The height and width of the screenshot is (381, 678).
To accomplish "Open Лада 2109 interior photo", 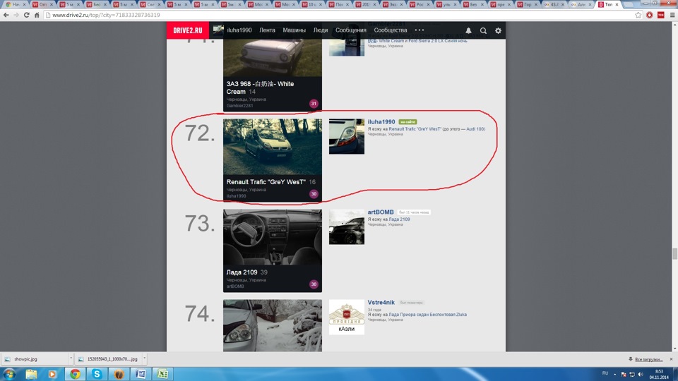I will tap(273, 237).
